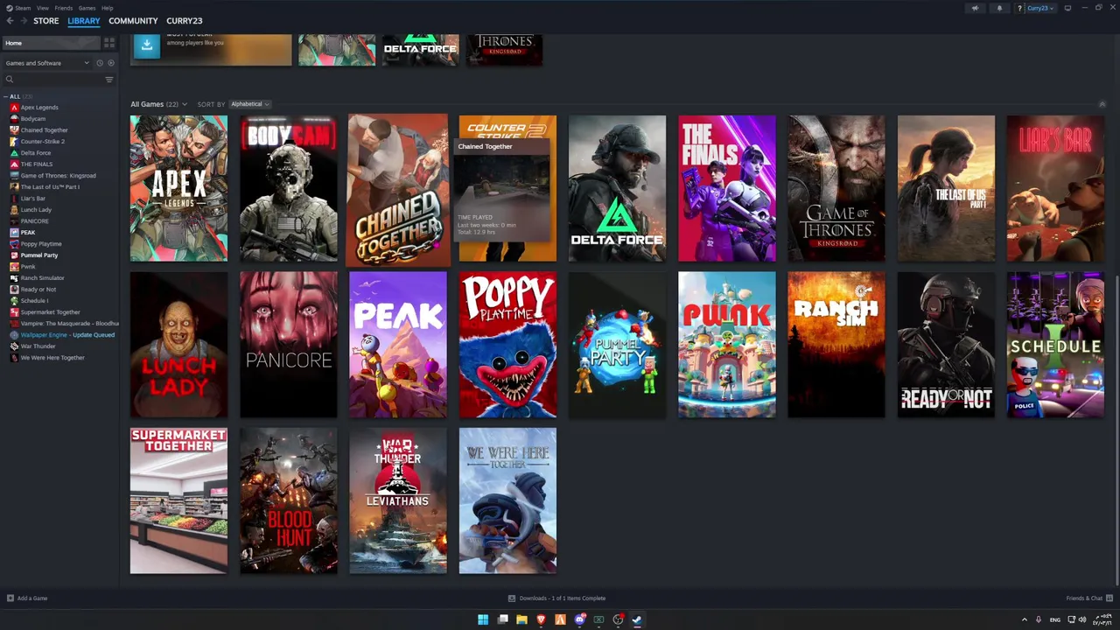Select Ready or Not in the sidebar
This screenshot has height=630, width=1120.
coord(38,290)
